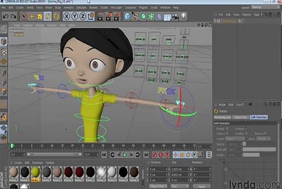This screenshot has height=189, width=282.
Task: Add a Cube primitive object
Action: [127, 16]
